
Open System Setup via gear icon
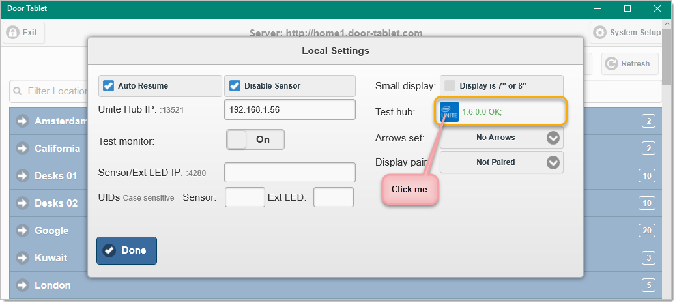click(599, 33)
